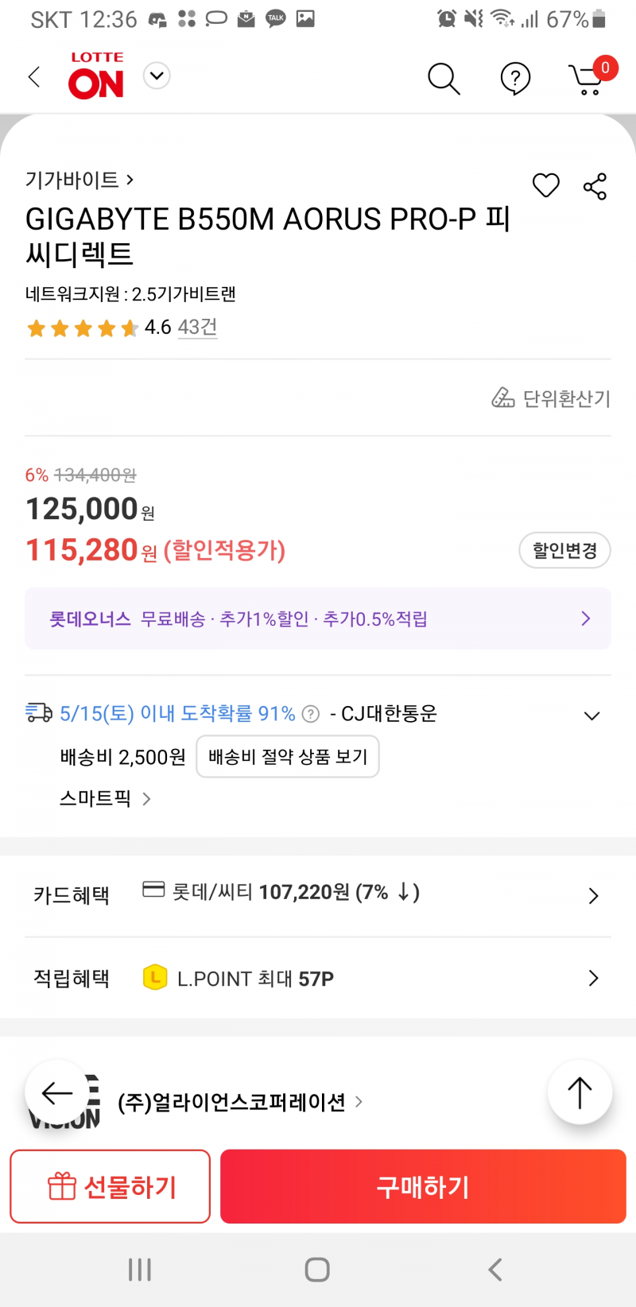
Task: Toggle the heart wishlist icon
Action: click(546, 185)
